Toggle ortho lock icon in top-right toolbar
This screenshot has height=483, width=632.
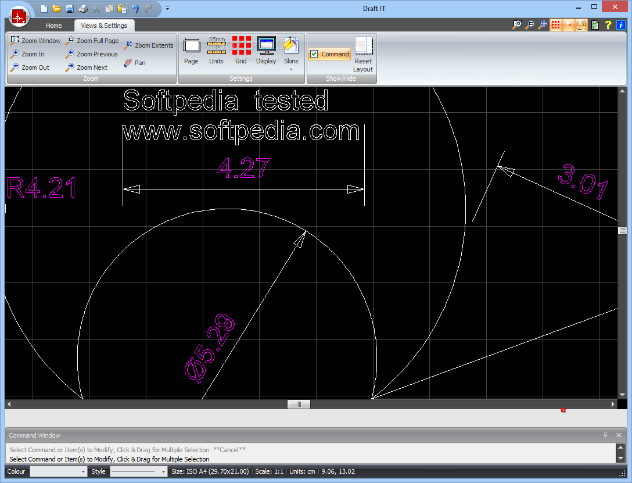(x=581, y=25)
